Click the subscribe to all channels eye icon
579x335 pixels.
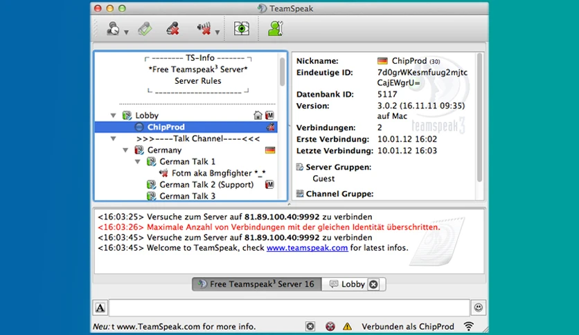click(242, 28)
